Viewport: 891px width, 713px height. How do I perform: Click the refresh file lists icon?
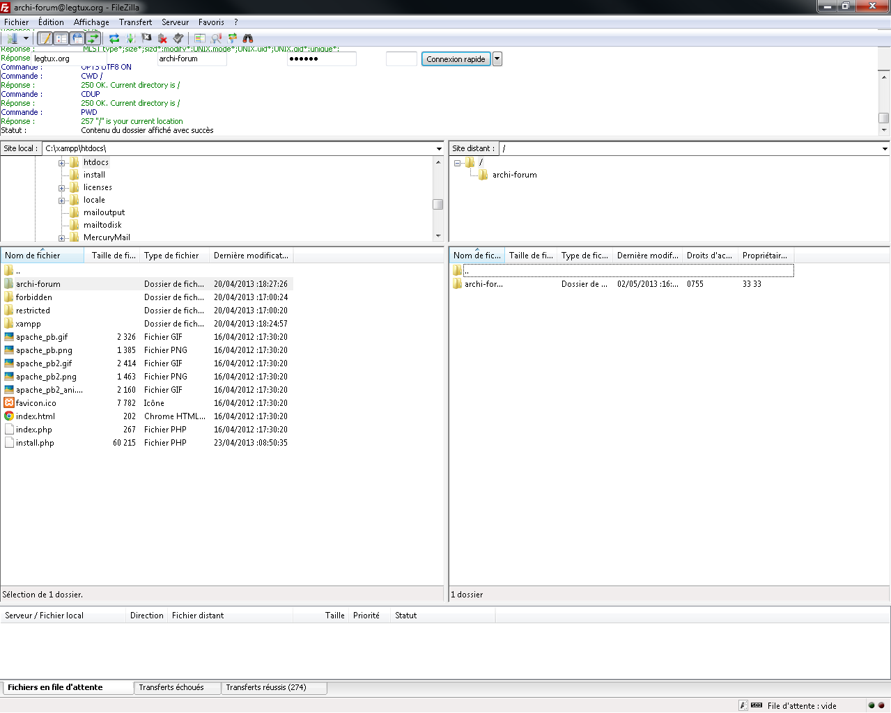[114, 38]
